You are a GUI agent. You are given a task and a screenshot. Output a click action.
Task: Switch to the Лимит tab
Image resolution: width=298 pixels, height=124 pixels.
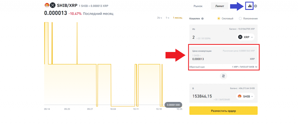(219, 6)
